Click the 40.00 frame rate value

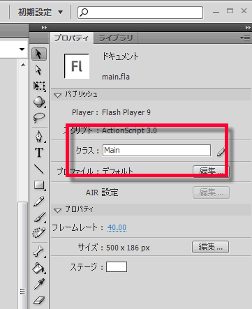click(x=117, y=227)
